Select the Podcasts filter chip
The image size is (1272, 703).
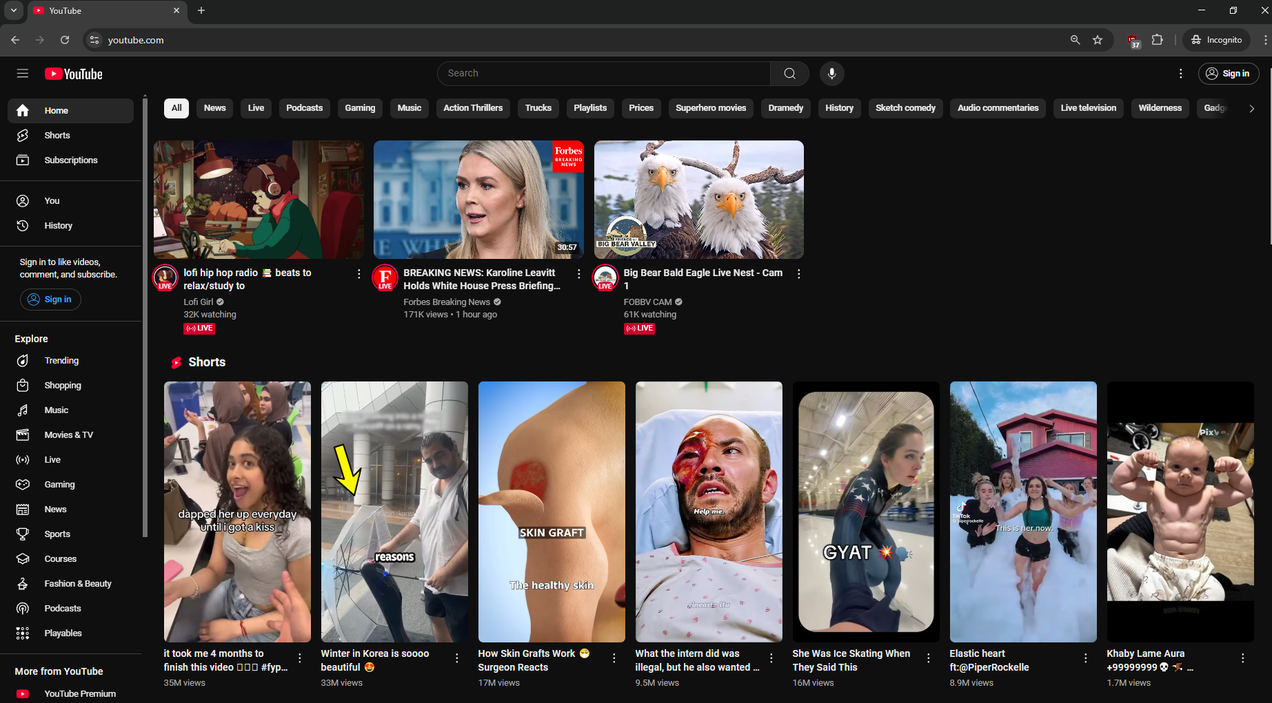[304, 108]
